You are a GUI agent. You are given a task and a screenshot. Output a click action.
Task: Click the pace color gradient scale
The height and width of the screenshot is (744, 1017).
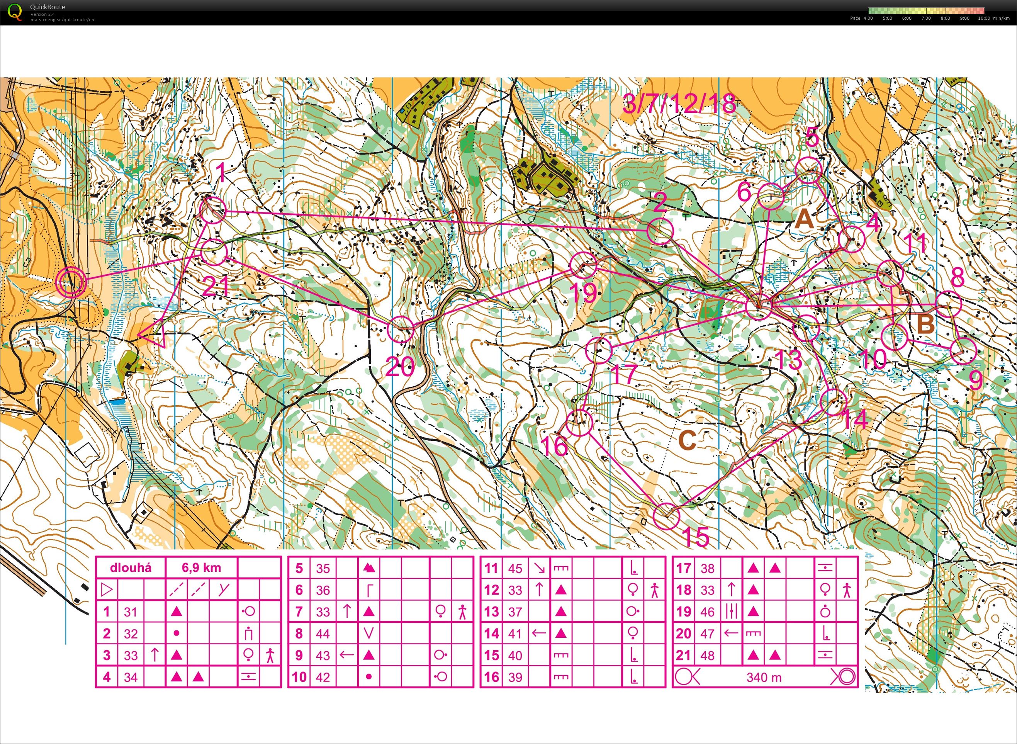[926, 10]
